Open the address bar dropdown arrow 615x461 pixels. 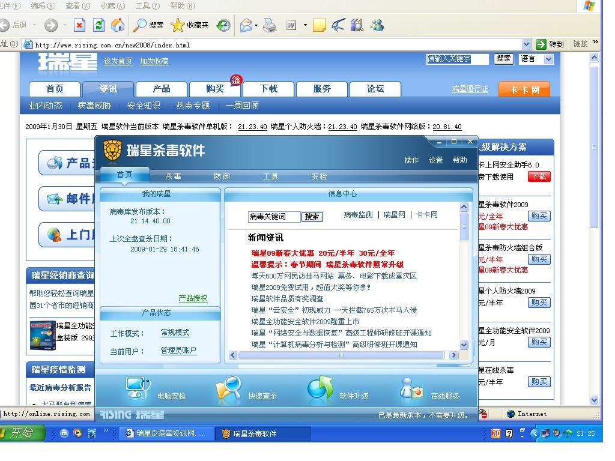point(526,44)
